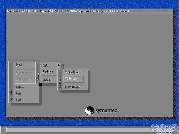This screenshot has width=179, height=134.
Task: Click the Symantec Ghost 8.0 title text
Action: pyautogui.click(x=22, y=11)
